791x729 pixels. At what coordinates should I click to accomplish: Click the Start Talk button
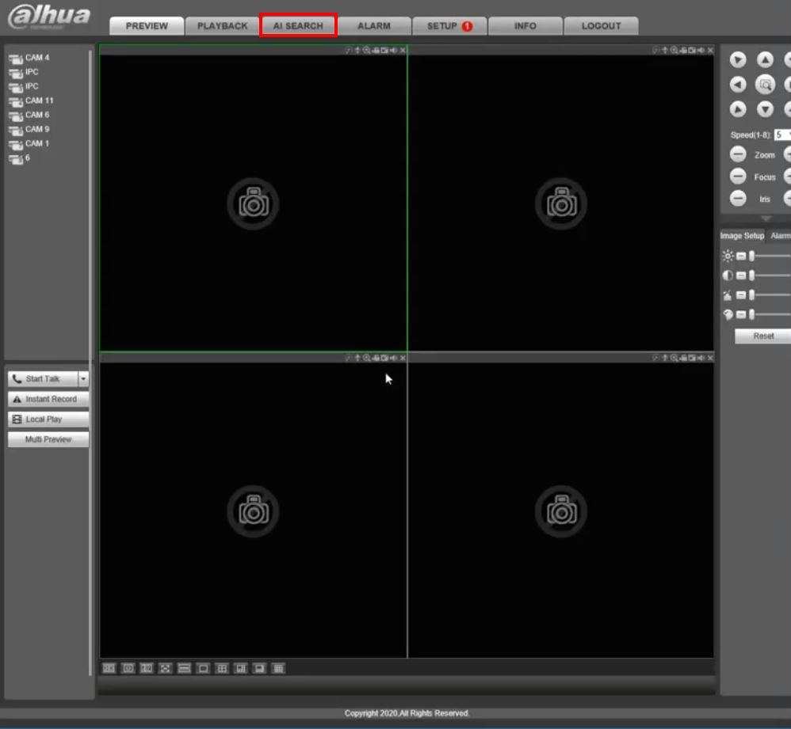pyautogui.click(x=43, y=379)
